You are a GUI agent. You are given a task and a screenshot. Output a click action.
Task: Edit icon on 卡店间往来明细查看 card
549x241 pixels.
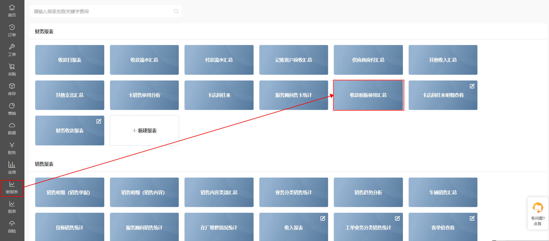[x=472, y=86]
